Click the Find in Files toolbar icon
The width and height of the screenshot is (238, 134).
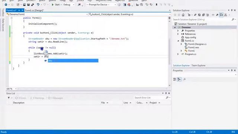[79, 5]
